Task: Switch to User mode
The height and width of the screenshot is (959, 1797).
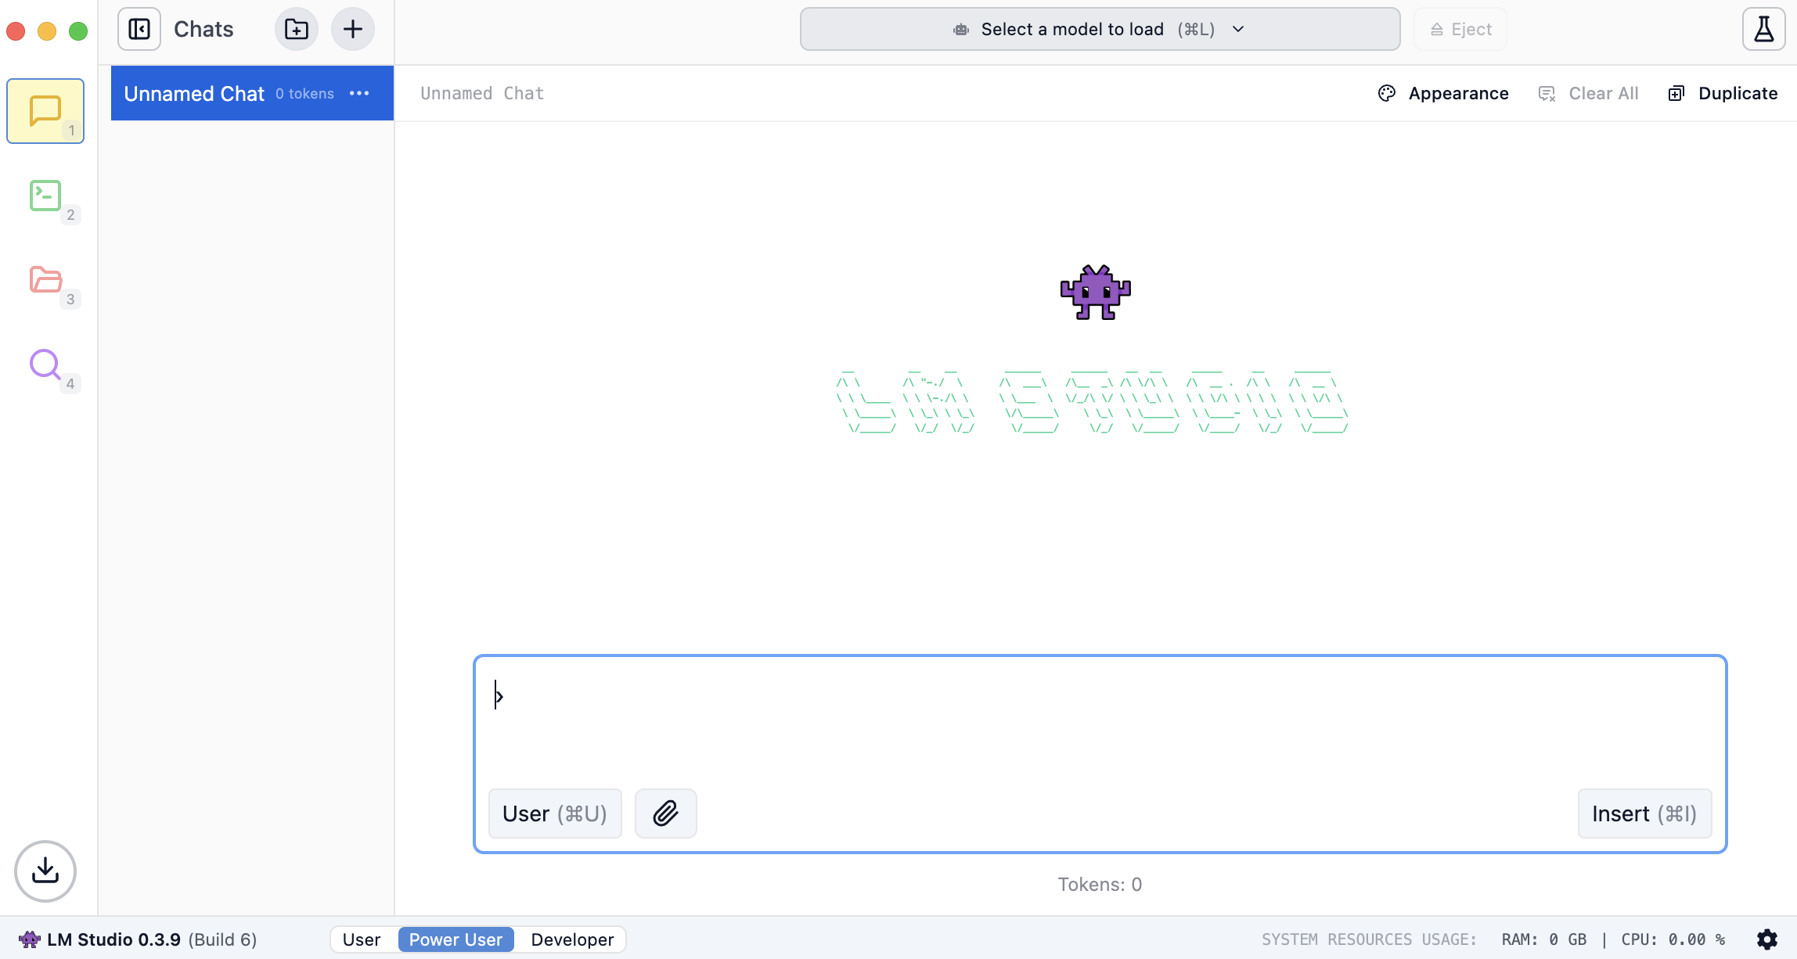Action: (362, 939)
